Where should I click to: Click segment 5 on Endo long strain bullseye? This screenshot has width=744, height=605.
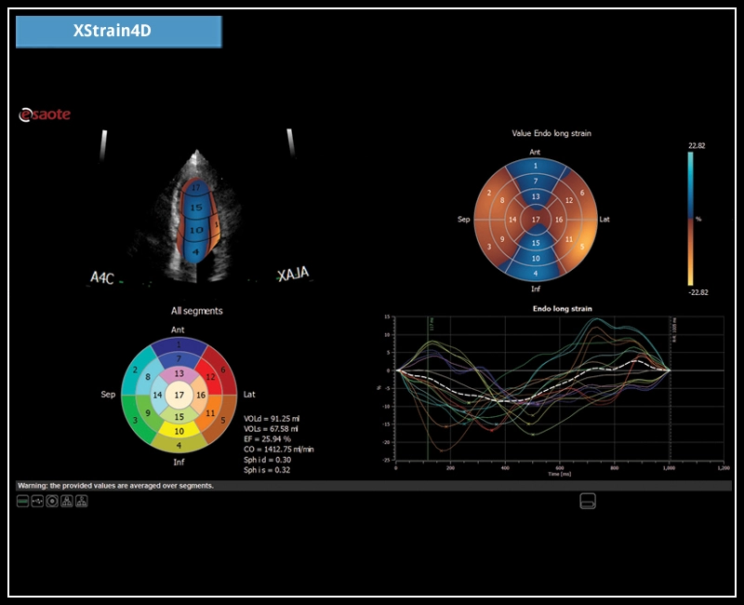click(581, 248)
